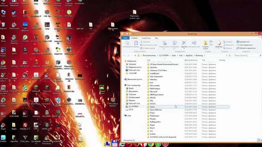Open the Удалить dropdown arrow in ribbon
Screen dimensions: 262x147
pos(184,49)
